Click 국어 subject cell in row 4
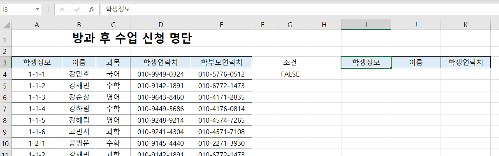Viewport: 499px width, 156px height. [113, 74]
